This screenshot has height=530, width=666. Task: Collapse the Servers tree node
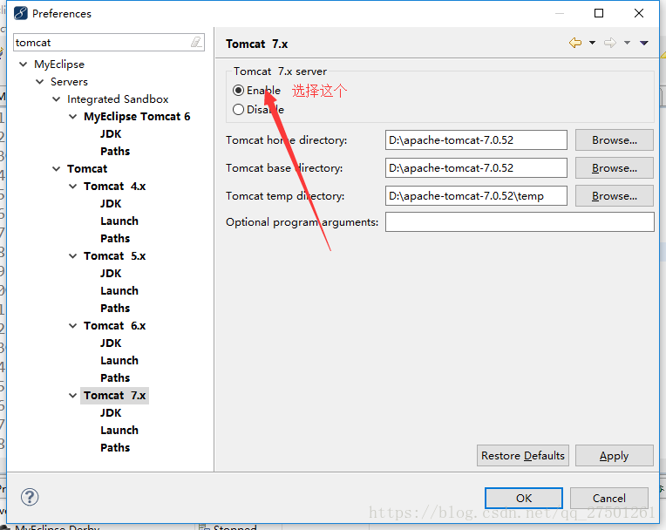(40, 82)
